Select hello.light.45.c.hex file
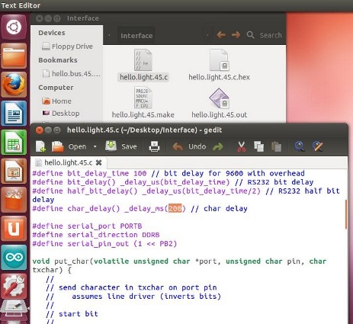Viewport: 353px width, 324px height. (x=219, y=66)
